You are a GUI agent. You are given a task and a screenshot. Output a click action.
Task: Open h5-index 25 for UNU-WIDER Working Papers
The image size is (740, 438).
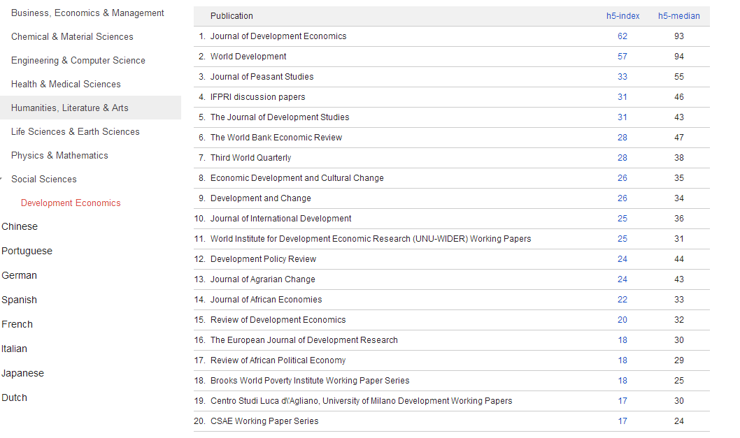[x=622, y=239]
